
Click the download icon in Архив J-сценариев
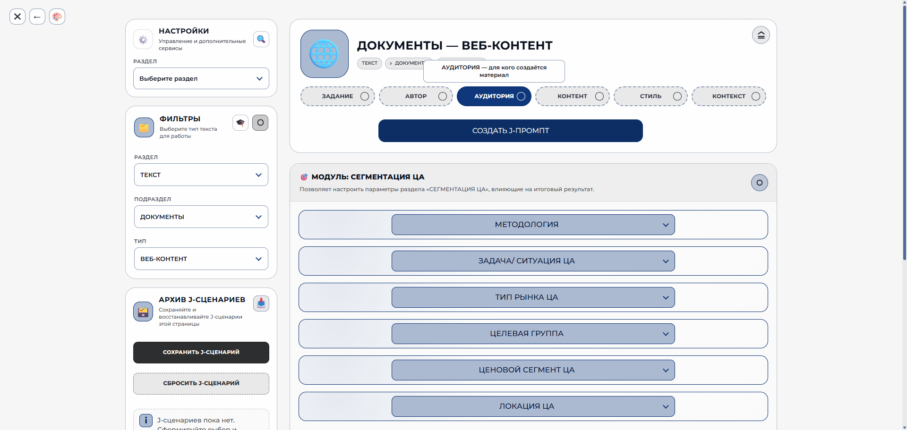point(261,303)
